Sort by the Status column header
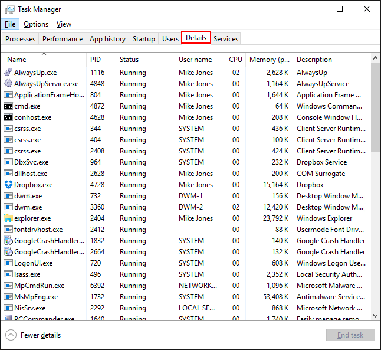This screenshot has width=381, height=350. [145, 60]
